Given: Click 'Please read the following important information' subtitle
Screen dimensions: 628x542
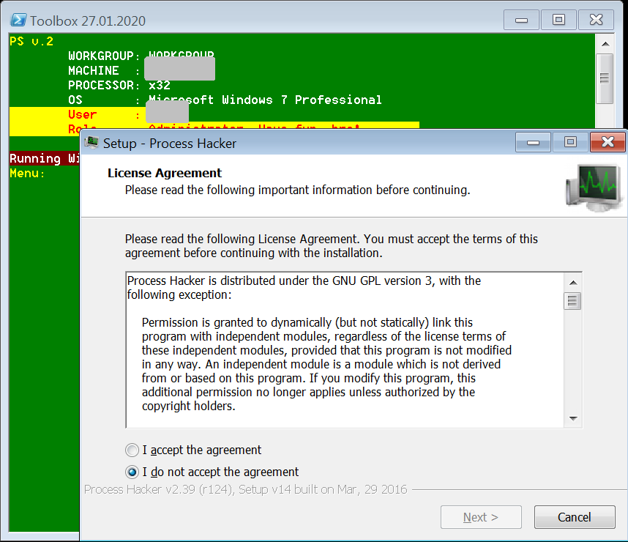Looking at the screenshot, I should pos(298,190).
